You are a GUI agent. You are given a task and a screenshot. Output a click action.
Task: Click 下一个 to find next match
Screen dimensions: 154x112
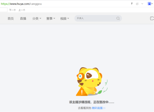[12, 10]
